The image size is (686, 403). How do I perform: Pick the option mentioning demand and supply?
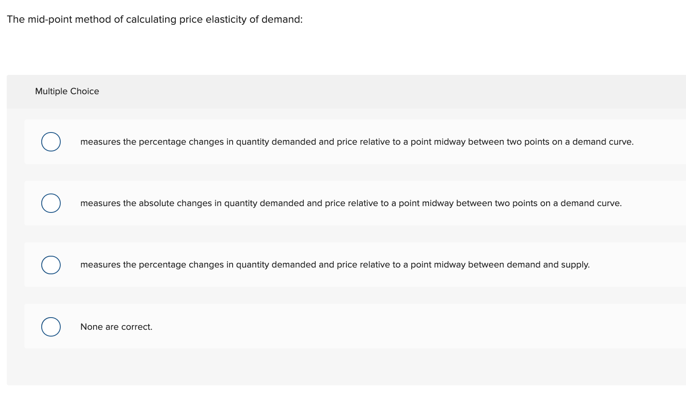(335, 265)
